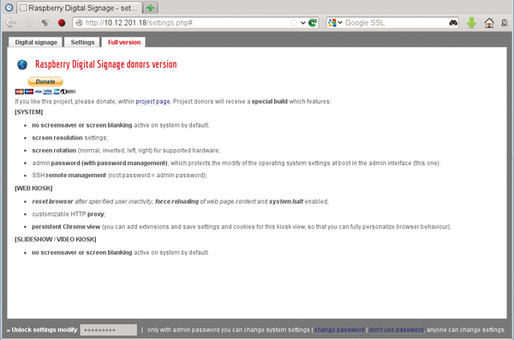Click the browser back arrow
This screenshot has width=514, height=340.
click(11, 22)
